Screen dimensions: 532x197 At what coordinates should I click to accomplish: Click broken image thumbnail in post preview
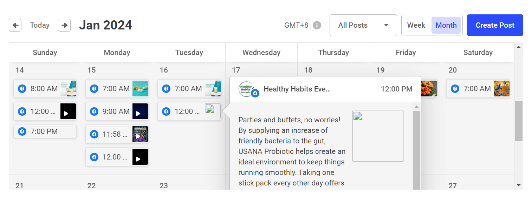tap(378, 136)
